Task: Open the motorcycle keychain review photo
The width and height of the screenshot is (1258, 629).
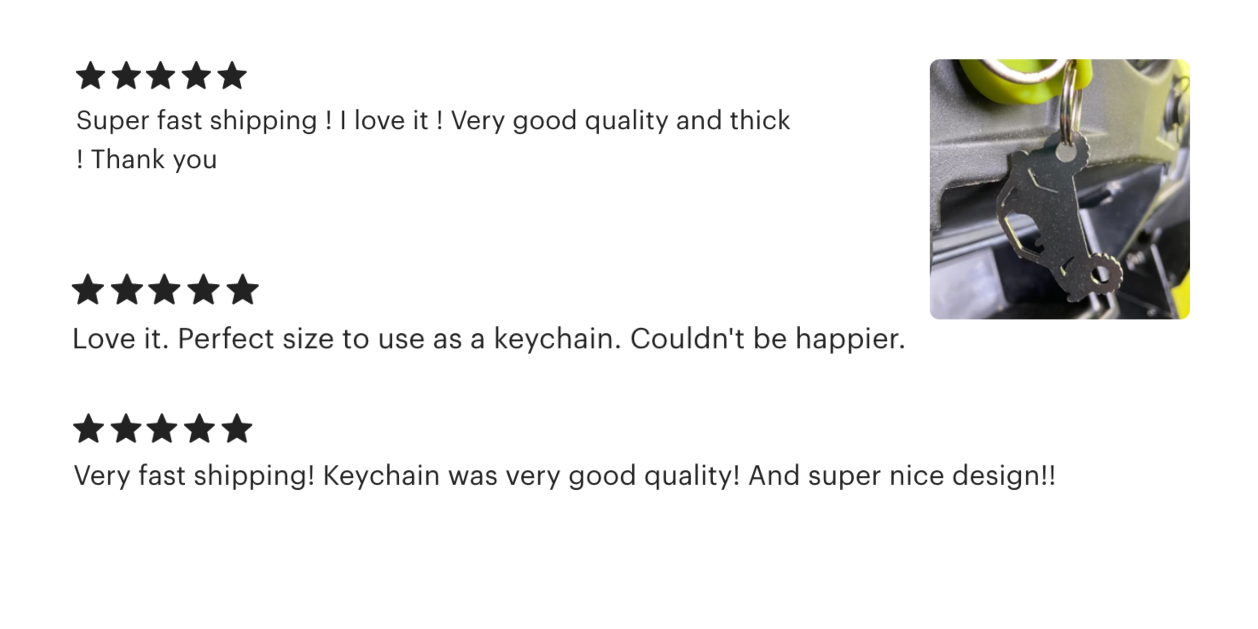Action: [1059, 190]
